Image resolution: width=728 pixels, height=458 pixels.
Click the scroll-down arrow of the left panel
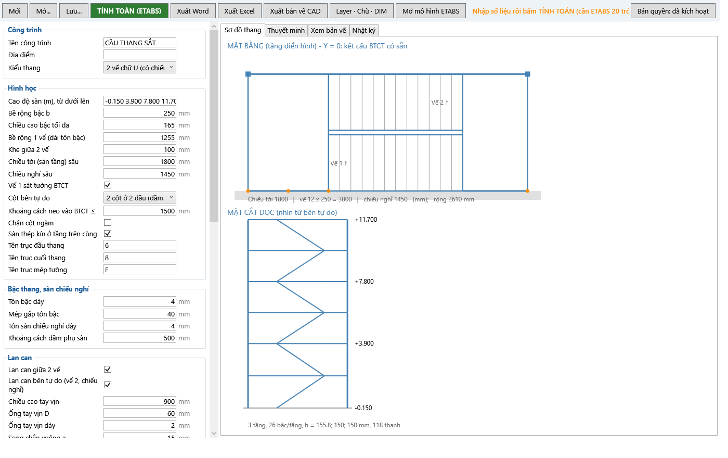pos(214,434)
